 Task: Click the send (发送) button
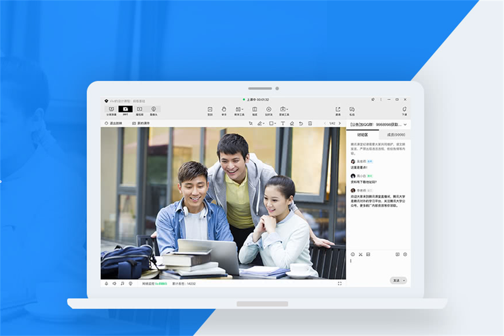point(396,281)
